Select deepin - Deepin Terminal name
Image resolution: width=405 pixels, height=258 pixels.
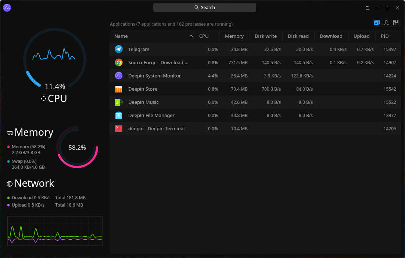(x=156, y=128)
